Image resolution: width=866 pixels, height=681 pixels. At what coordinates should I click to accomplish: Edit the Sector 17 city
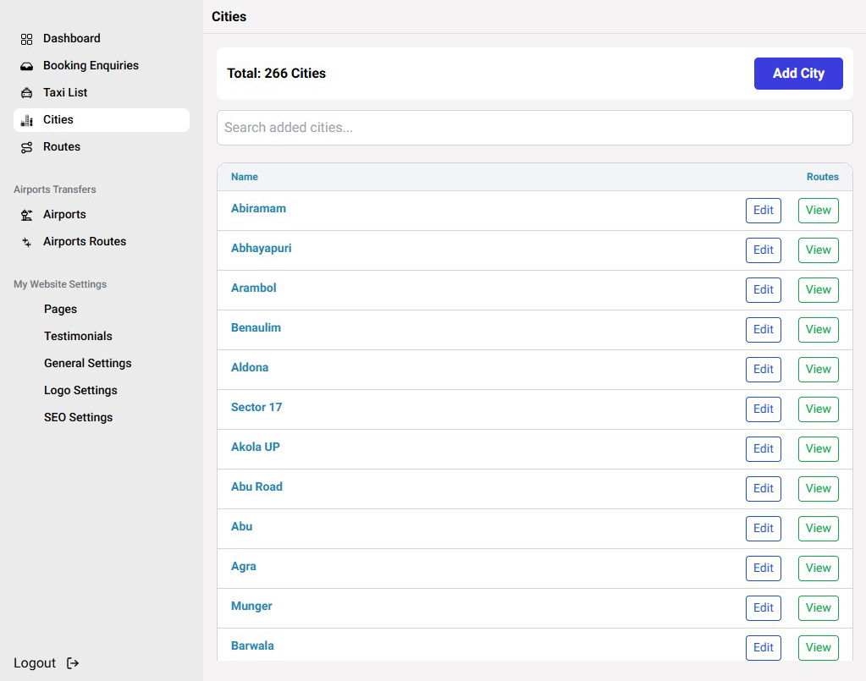(763, 409)
